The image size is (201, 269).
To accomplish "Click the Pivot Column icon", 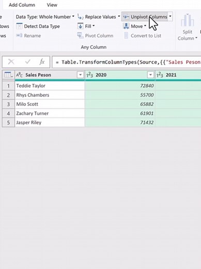I will click(80, 36).
